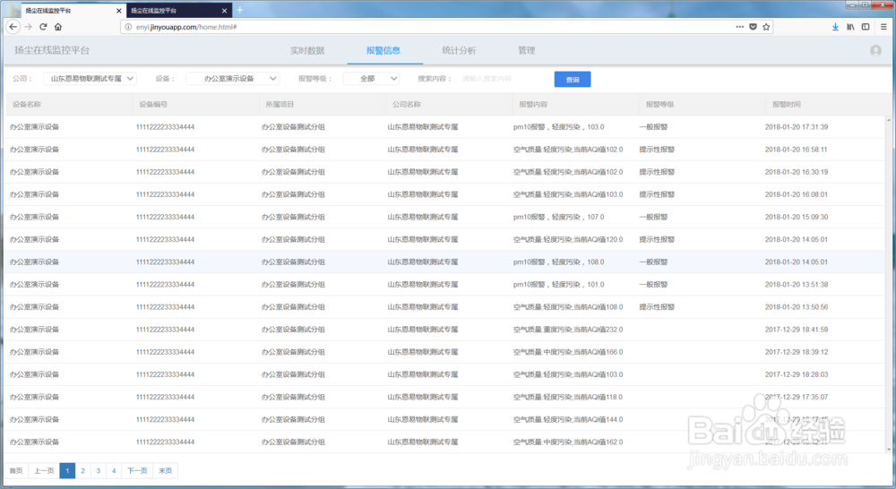896x489 pixels.
Task: Select timestamp 2017-12-29 18:28:03
Action: (797, 374)
